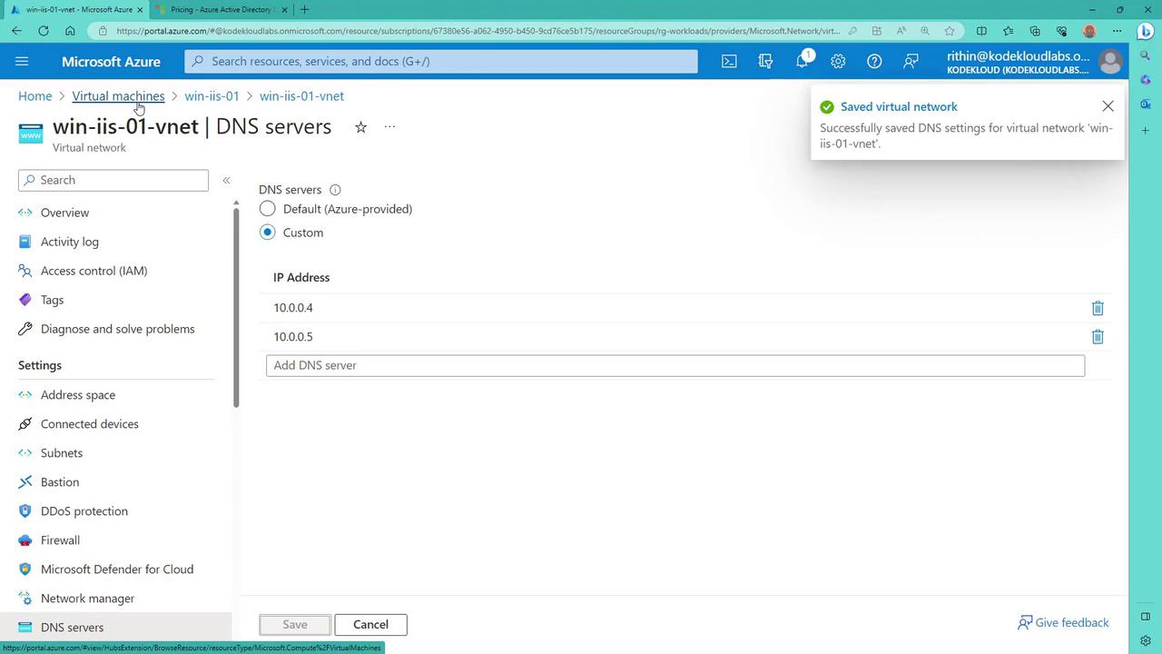
Task: Add an app with the Edge sidebar plus
Action: (x=1146, y=130)
